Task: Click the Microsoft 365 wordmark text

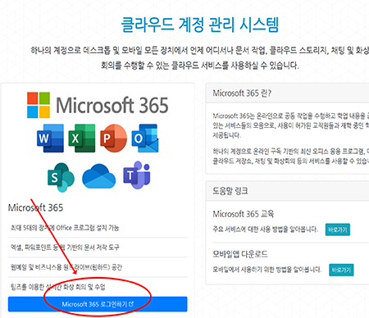Action: point(112,105)
